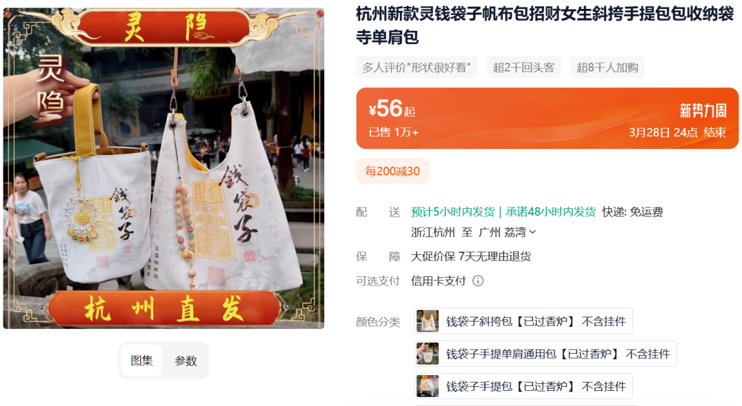Click the 每200减30 coupon tag
The image size is (742, 406).
pyautogui.click(x=392, y=171)
